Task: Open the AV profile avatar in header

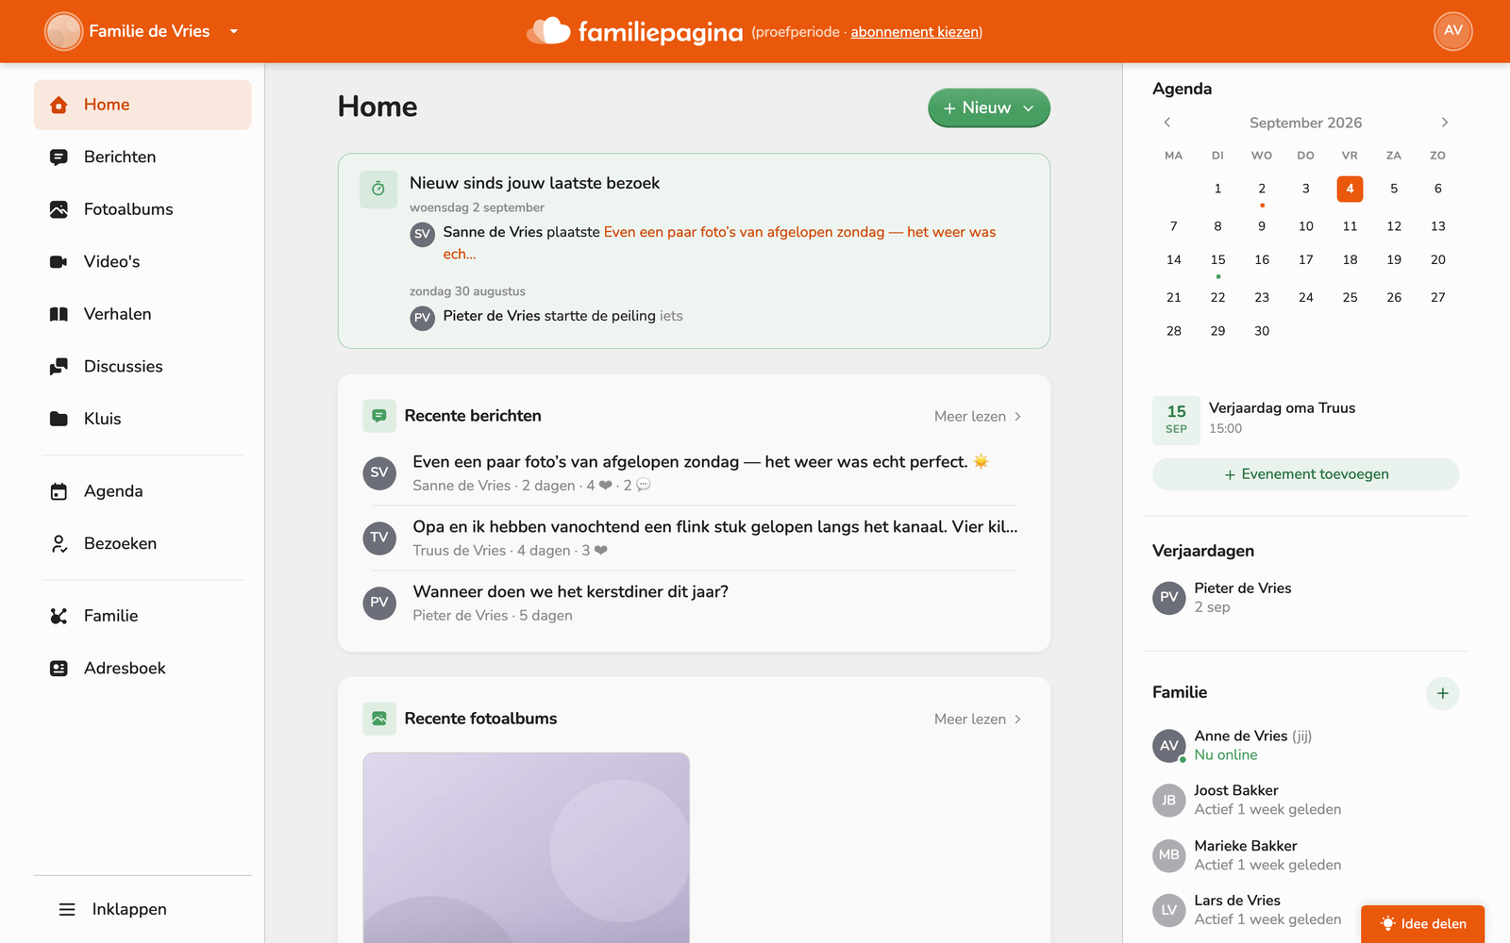Action: pos(1453,31)
